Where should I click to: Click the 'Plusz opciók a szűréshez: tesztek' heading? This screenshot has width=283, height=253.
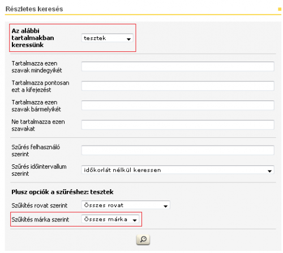[x=62, y=192]
